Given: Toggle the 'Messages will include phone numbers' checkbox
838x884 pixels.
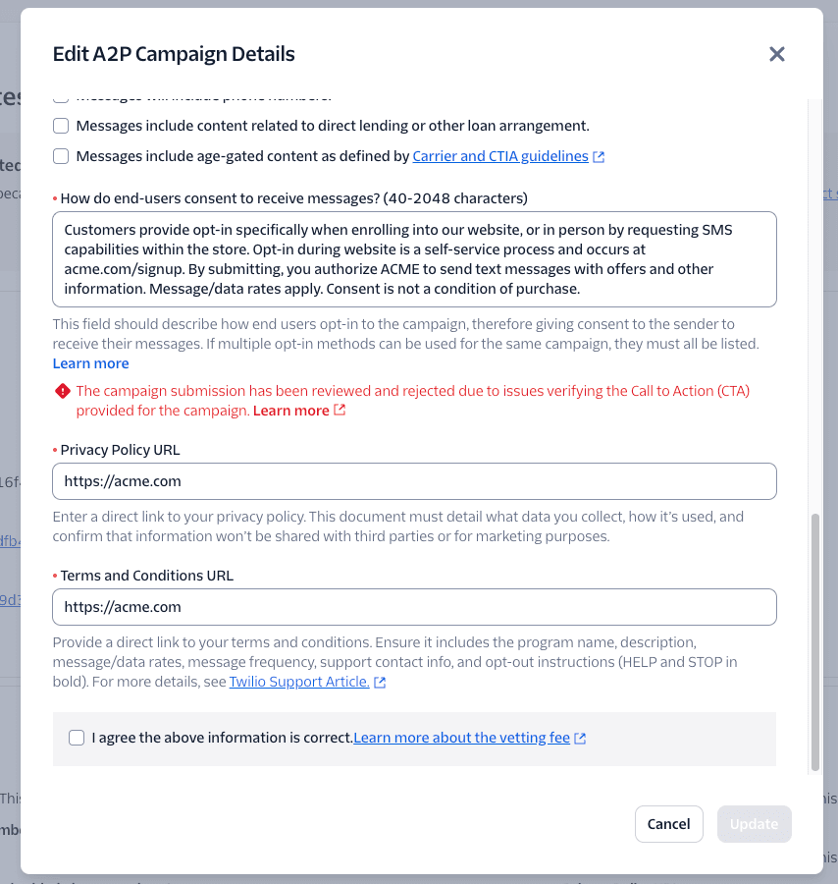Looking at the screenshot, I should pos(60,95).
